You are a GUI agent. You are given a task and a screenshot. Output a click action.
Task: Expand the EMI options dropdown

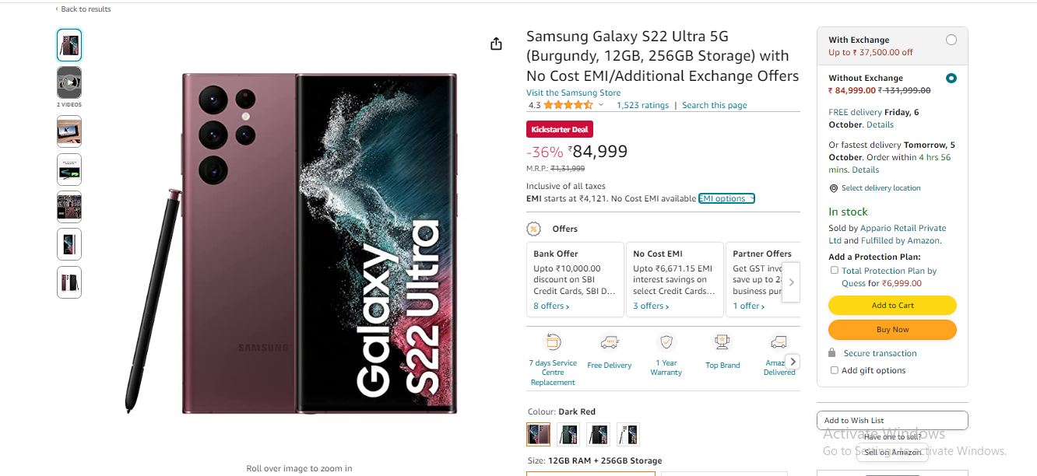(x=726, y=198)
